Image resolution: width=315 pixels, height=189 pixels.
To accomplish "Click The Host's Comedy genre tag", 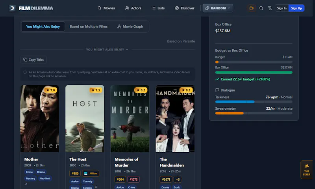I will (87, 182).
